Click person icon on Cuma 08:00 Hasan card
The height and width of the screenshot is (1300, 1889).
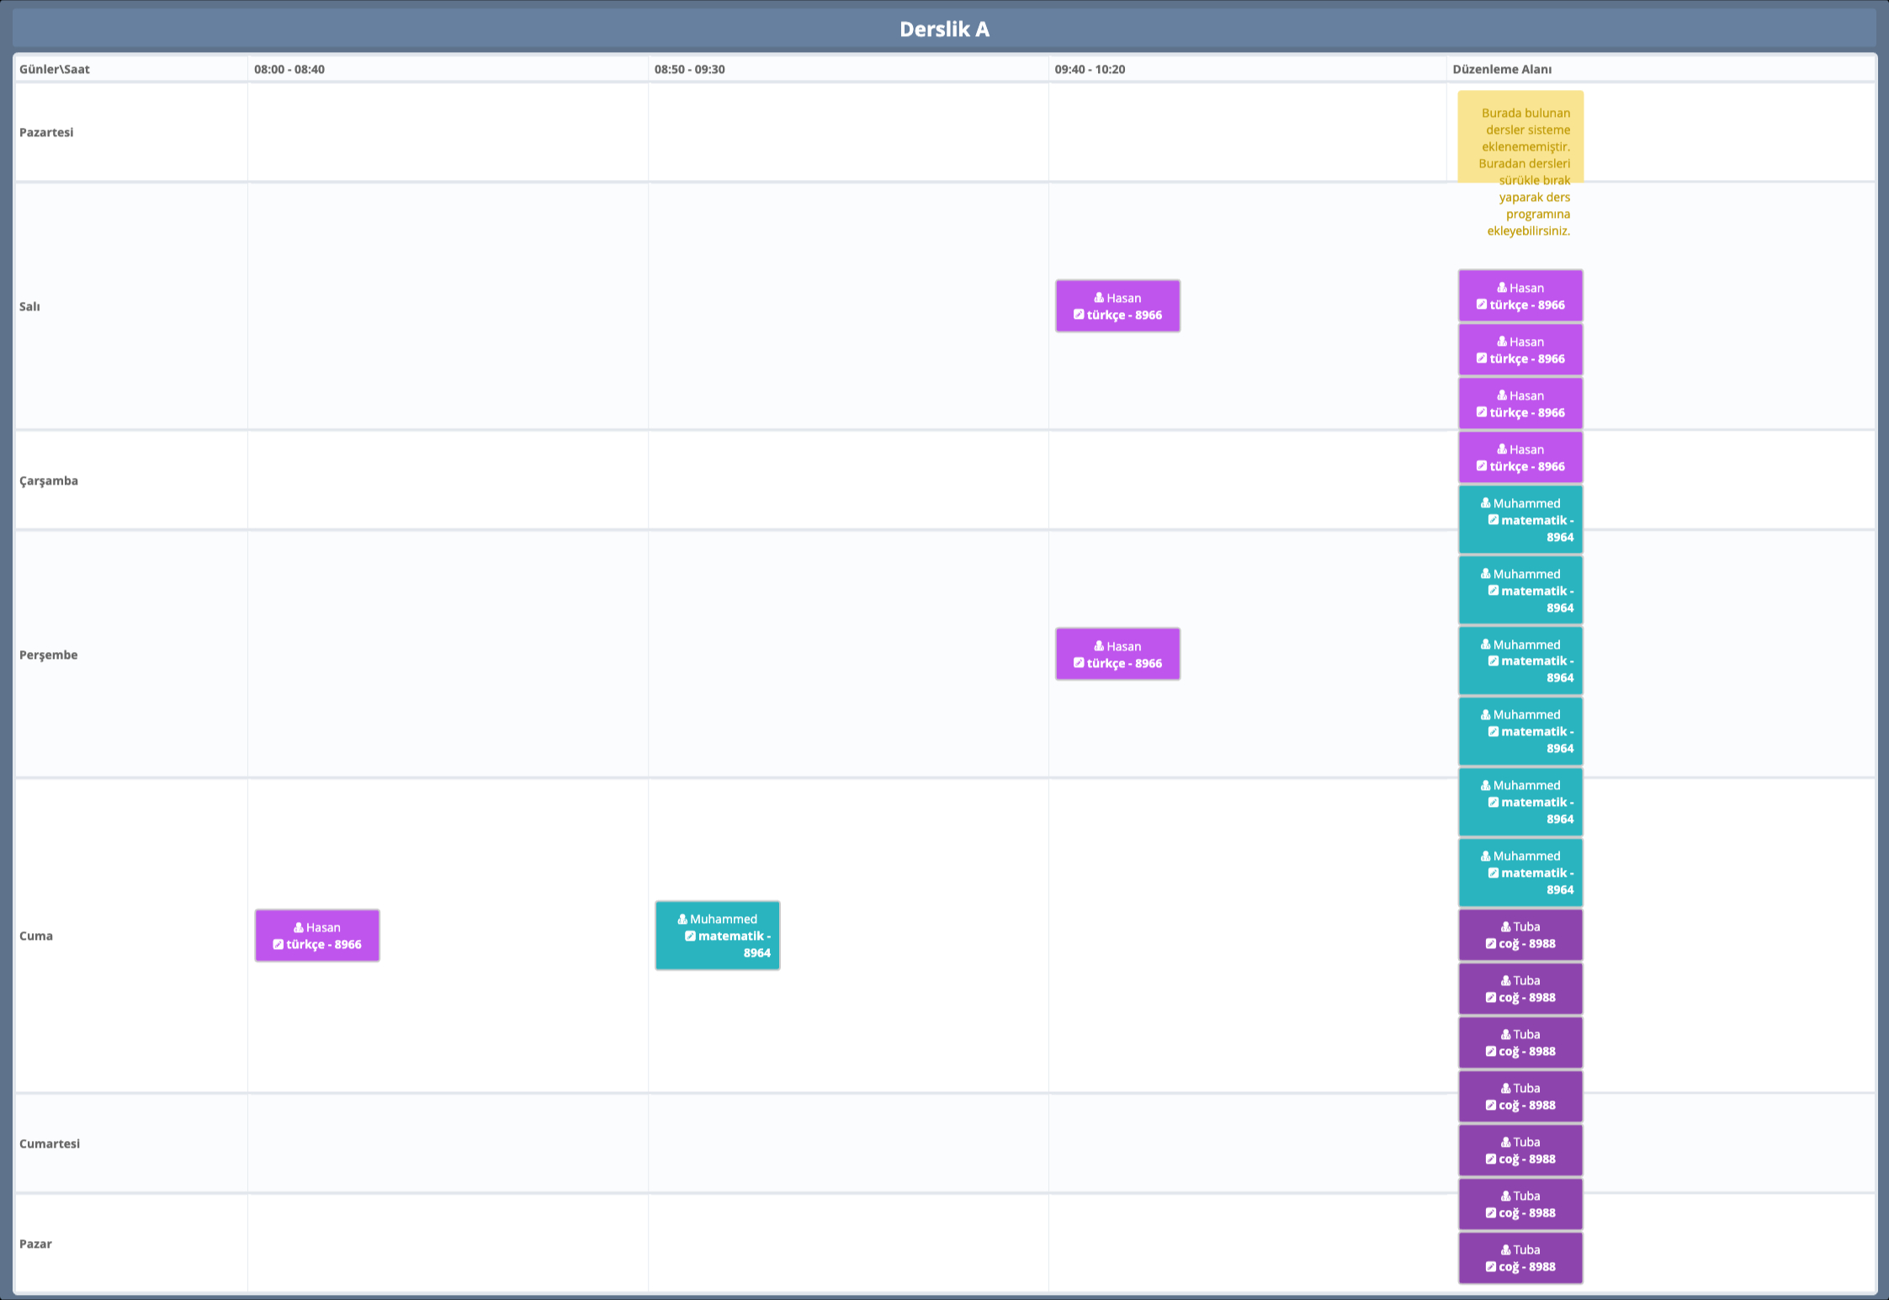(299, 927)
